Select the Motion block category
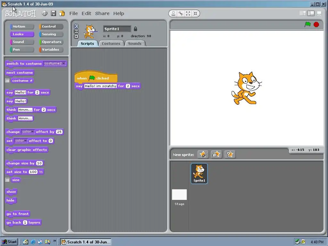Image resolution: width=328 pixels, height=246 pixels. pos(22,27)
